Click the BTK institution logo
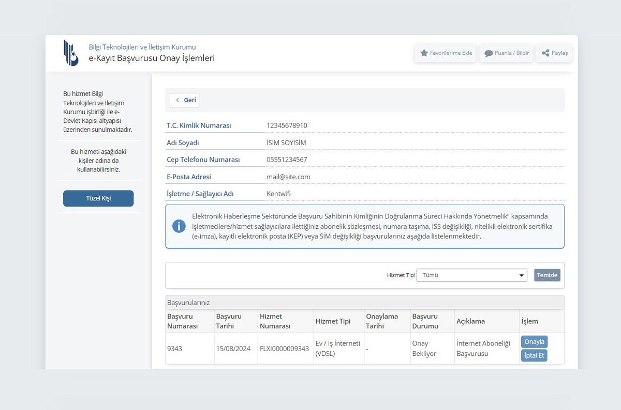 71,53
